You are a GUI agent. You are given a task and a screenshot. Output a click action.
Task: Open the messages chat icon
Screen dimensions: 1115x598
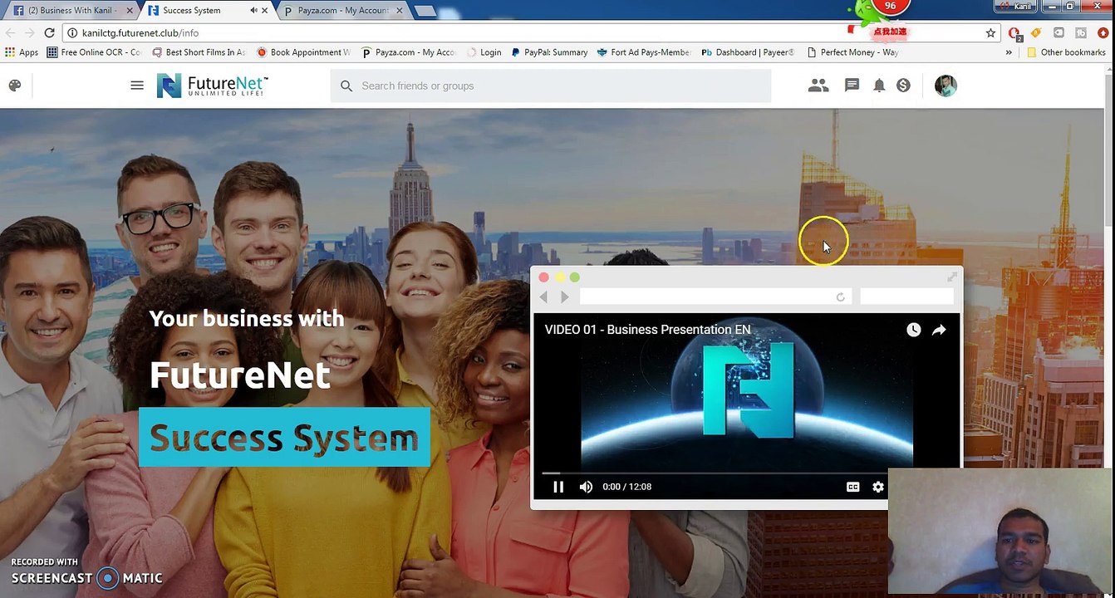tap(852, 85)
